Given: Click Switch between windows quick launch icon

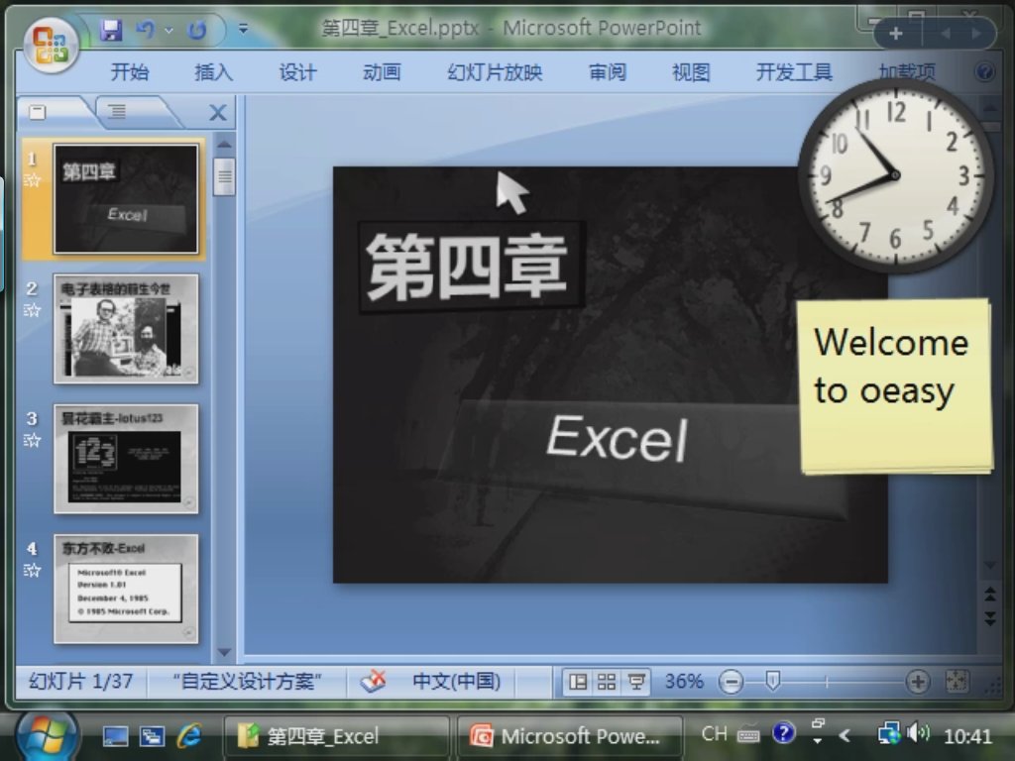Looking at the screenshot, I should 152,736.
